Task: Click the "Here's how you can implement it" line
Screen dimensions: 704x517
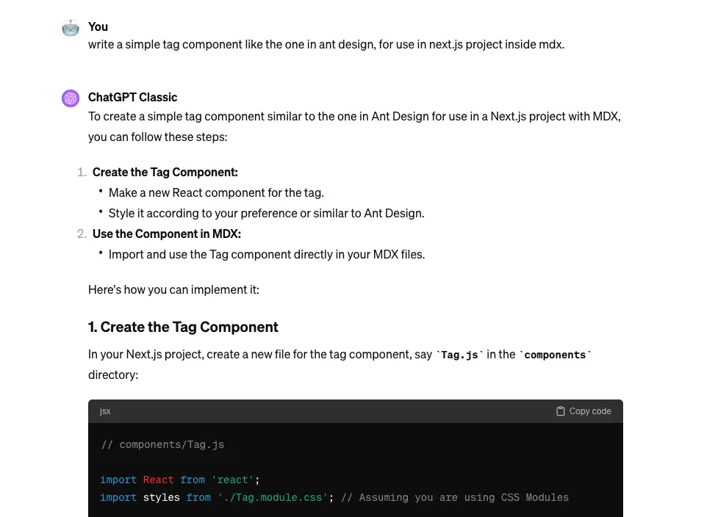Action: [173, 289]
